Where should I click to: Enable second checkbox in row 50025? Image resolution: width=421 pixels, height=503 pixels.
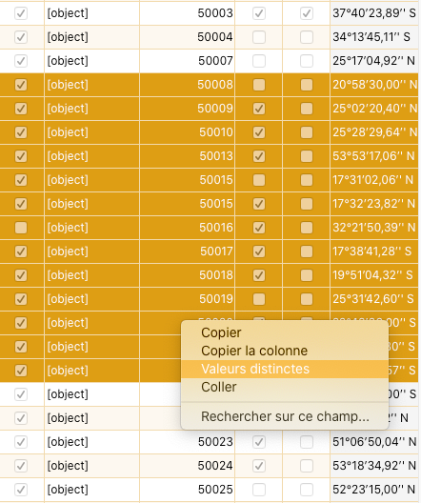[259, 490]
